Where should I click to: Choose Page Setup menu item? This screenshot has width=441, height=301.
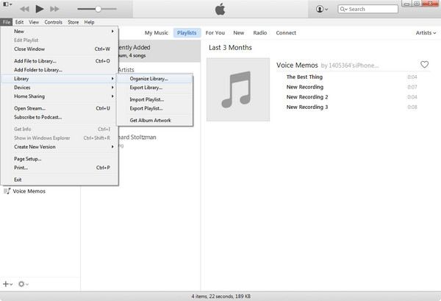pos(60,159)
